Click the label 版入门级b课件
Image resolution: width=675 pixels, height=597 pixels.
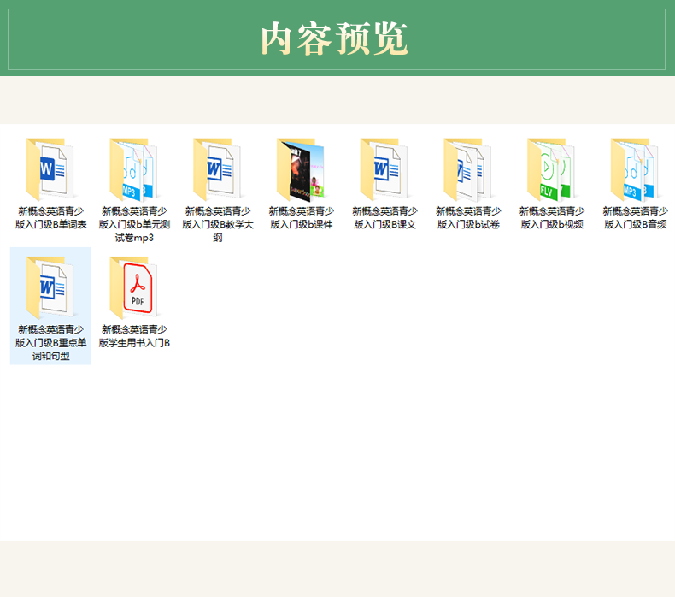pyautogui.click(x=302, y=225)
